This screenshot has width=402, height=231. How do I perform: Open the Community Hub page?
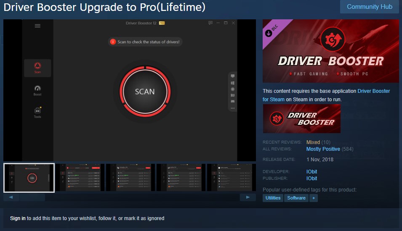pyautogui.click(x=369, y=7)
